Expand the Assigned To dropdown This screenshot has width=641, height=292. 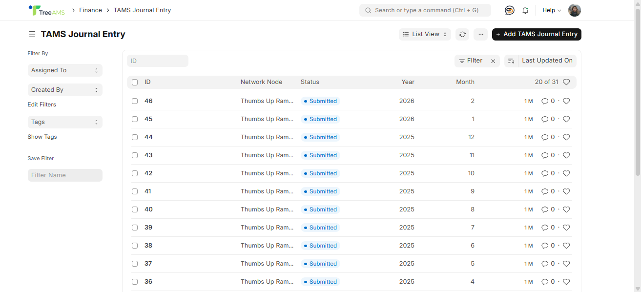tap(65, 70)
